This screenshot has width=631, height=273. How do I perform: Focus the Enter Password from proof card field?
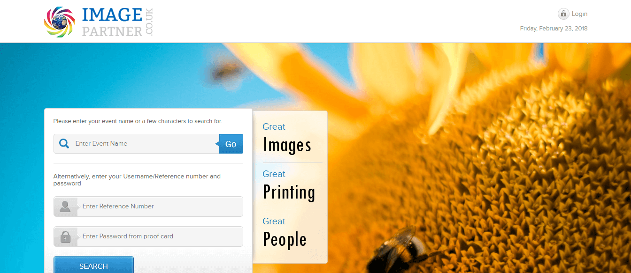[x=160, y=236]
